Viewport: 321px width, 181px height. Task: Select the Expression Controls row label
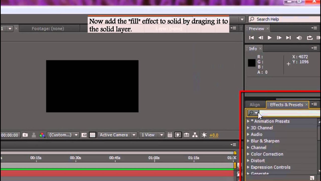point(271,167)
